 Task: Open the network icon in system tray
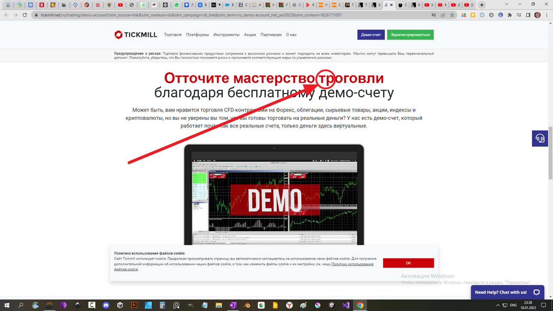(505, 305)
